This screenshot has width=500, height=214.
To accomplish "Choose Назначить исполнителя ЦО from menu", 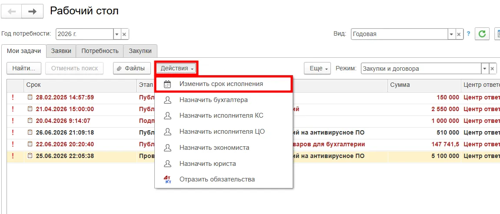I will pos(223,132).
